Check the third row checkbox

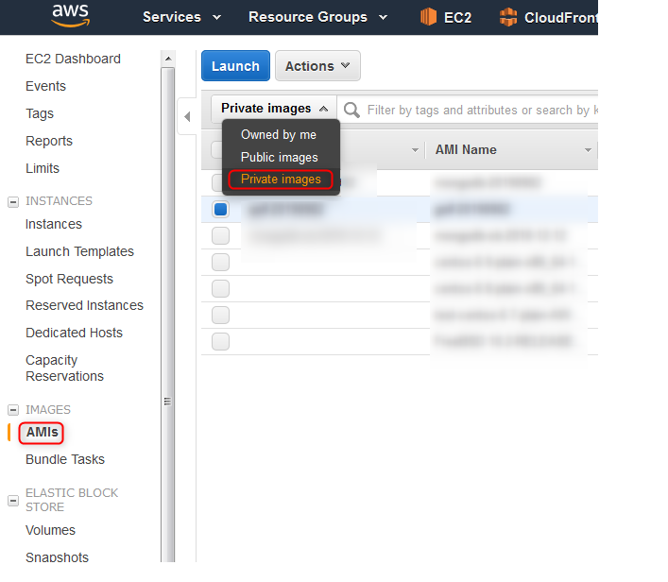click(221, 235)
